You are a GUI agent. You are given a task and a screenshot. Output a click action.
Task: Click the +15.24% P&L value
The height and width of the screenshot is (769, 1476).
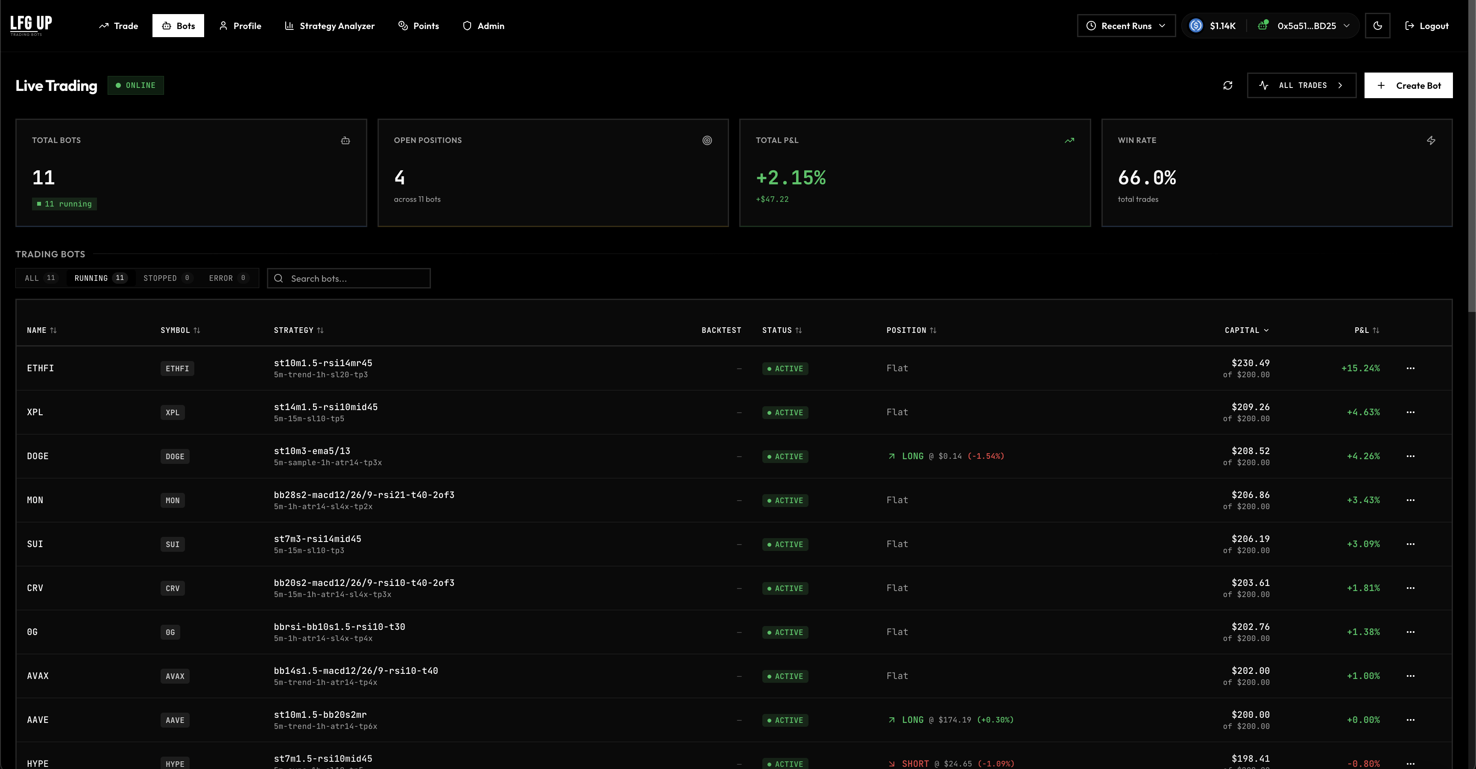[x=1360, y=368]
